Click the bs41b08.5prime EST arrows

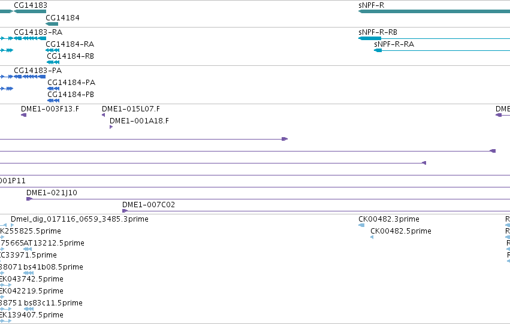pyautogui.click(x=29, y=273)
